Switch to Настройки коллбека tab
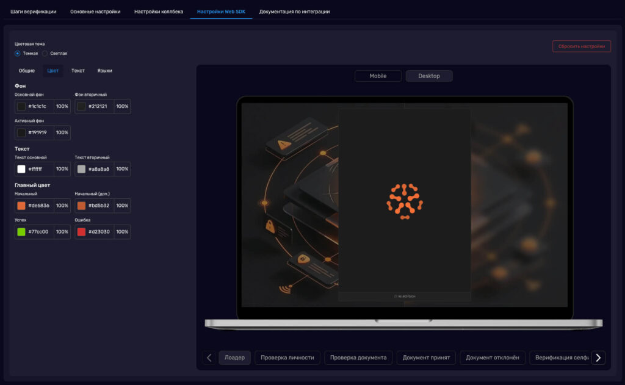625x385 pixels. [x=159, y=12]
